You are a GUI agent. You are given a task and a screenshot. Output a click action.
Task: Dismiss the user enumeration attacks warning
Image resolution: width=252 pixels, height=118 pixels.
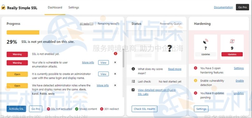[115, 63]
